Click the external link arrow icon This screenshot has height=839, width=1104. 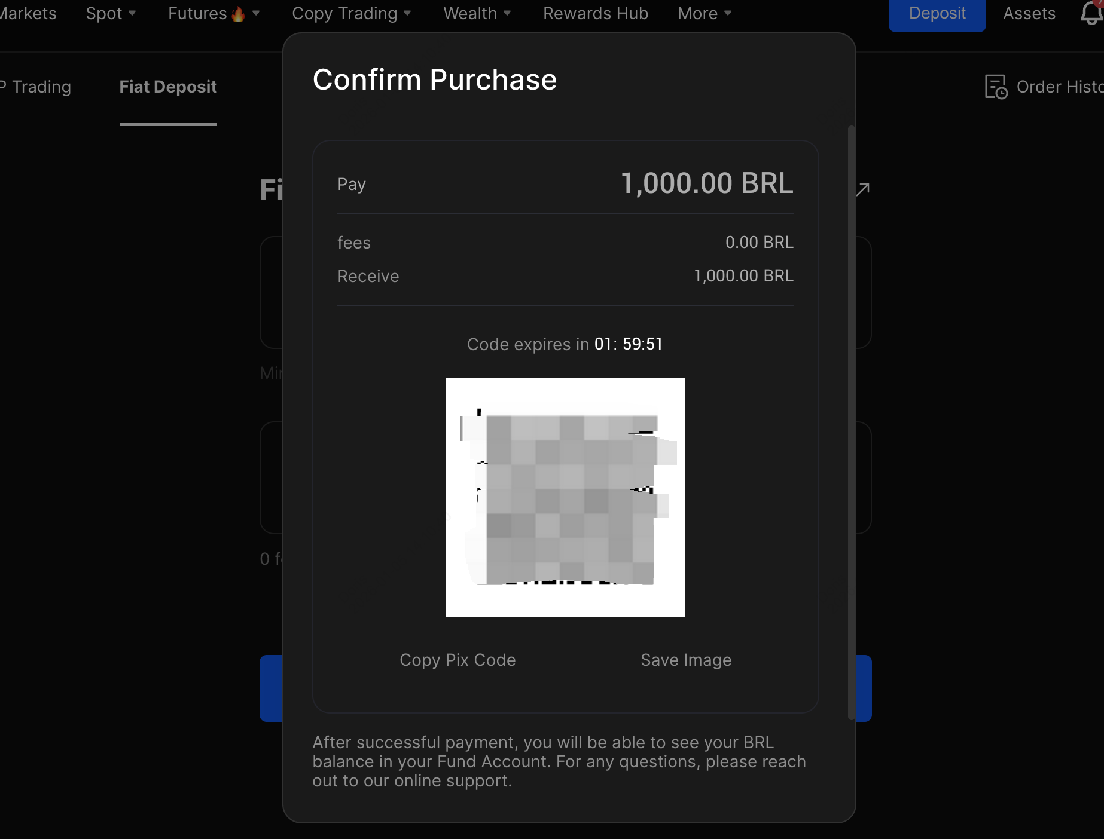[x=862, y=189]
